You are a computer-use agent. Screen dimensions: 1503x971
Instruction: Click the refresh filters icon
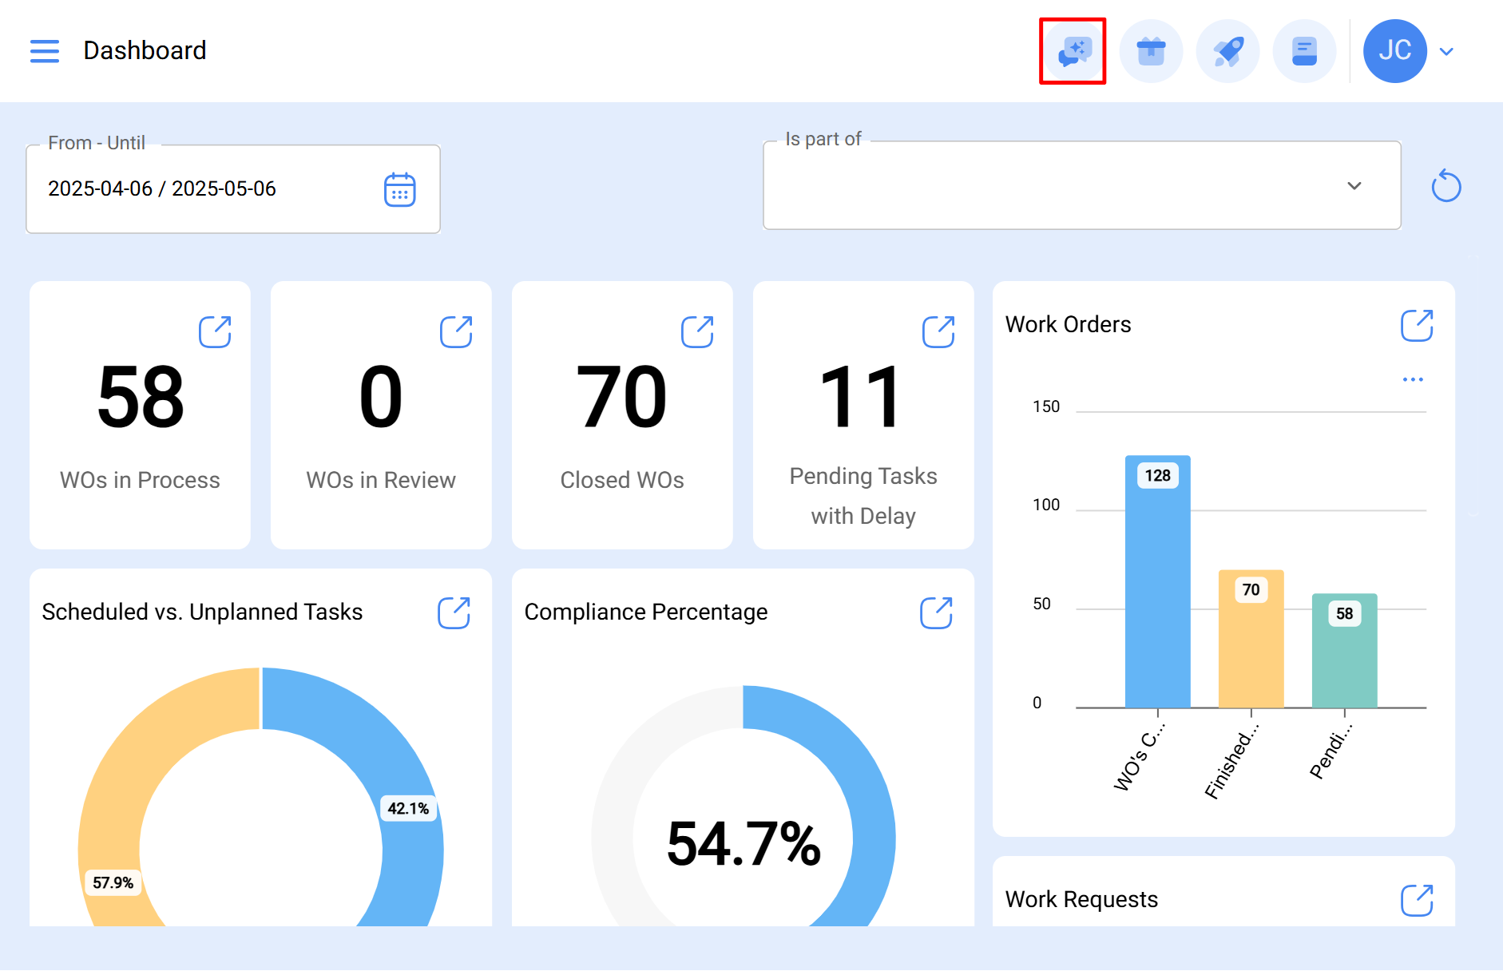(x=1445, y=185)
